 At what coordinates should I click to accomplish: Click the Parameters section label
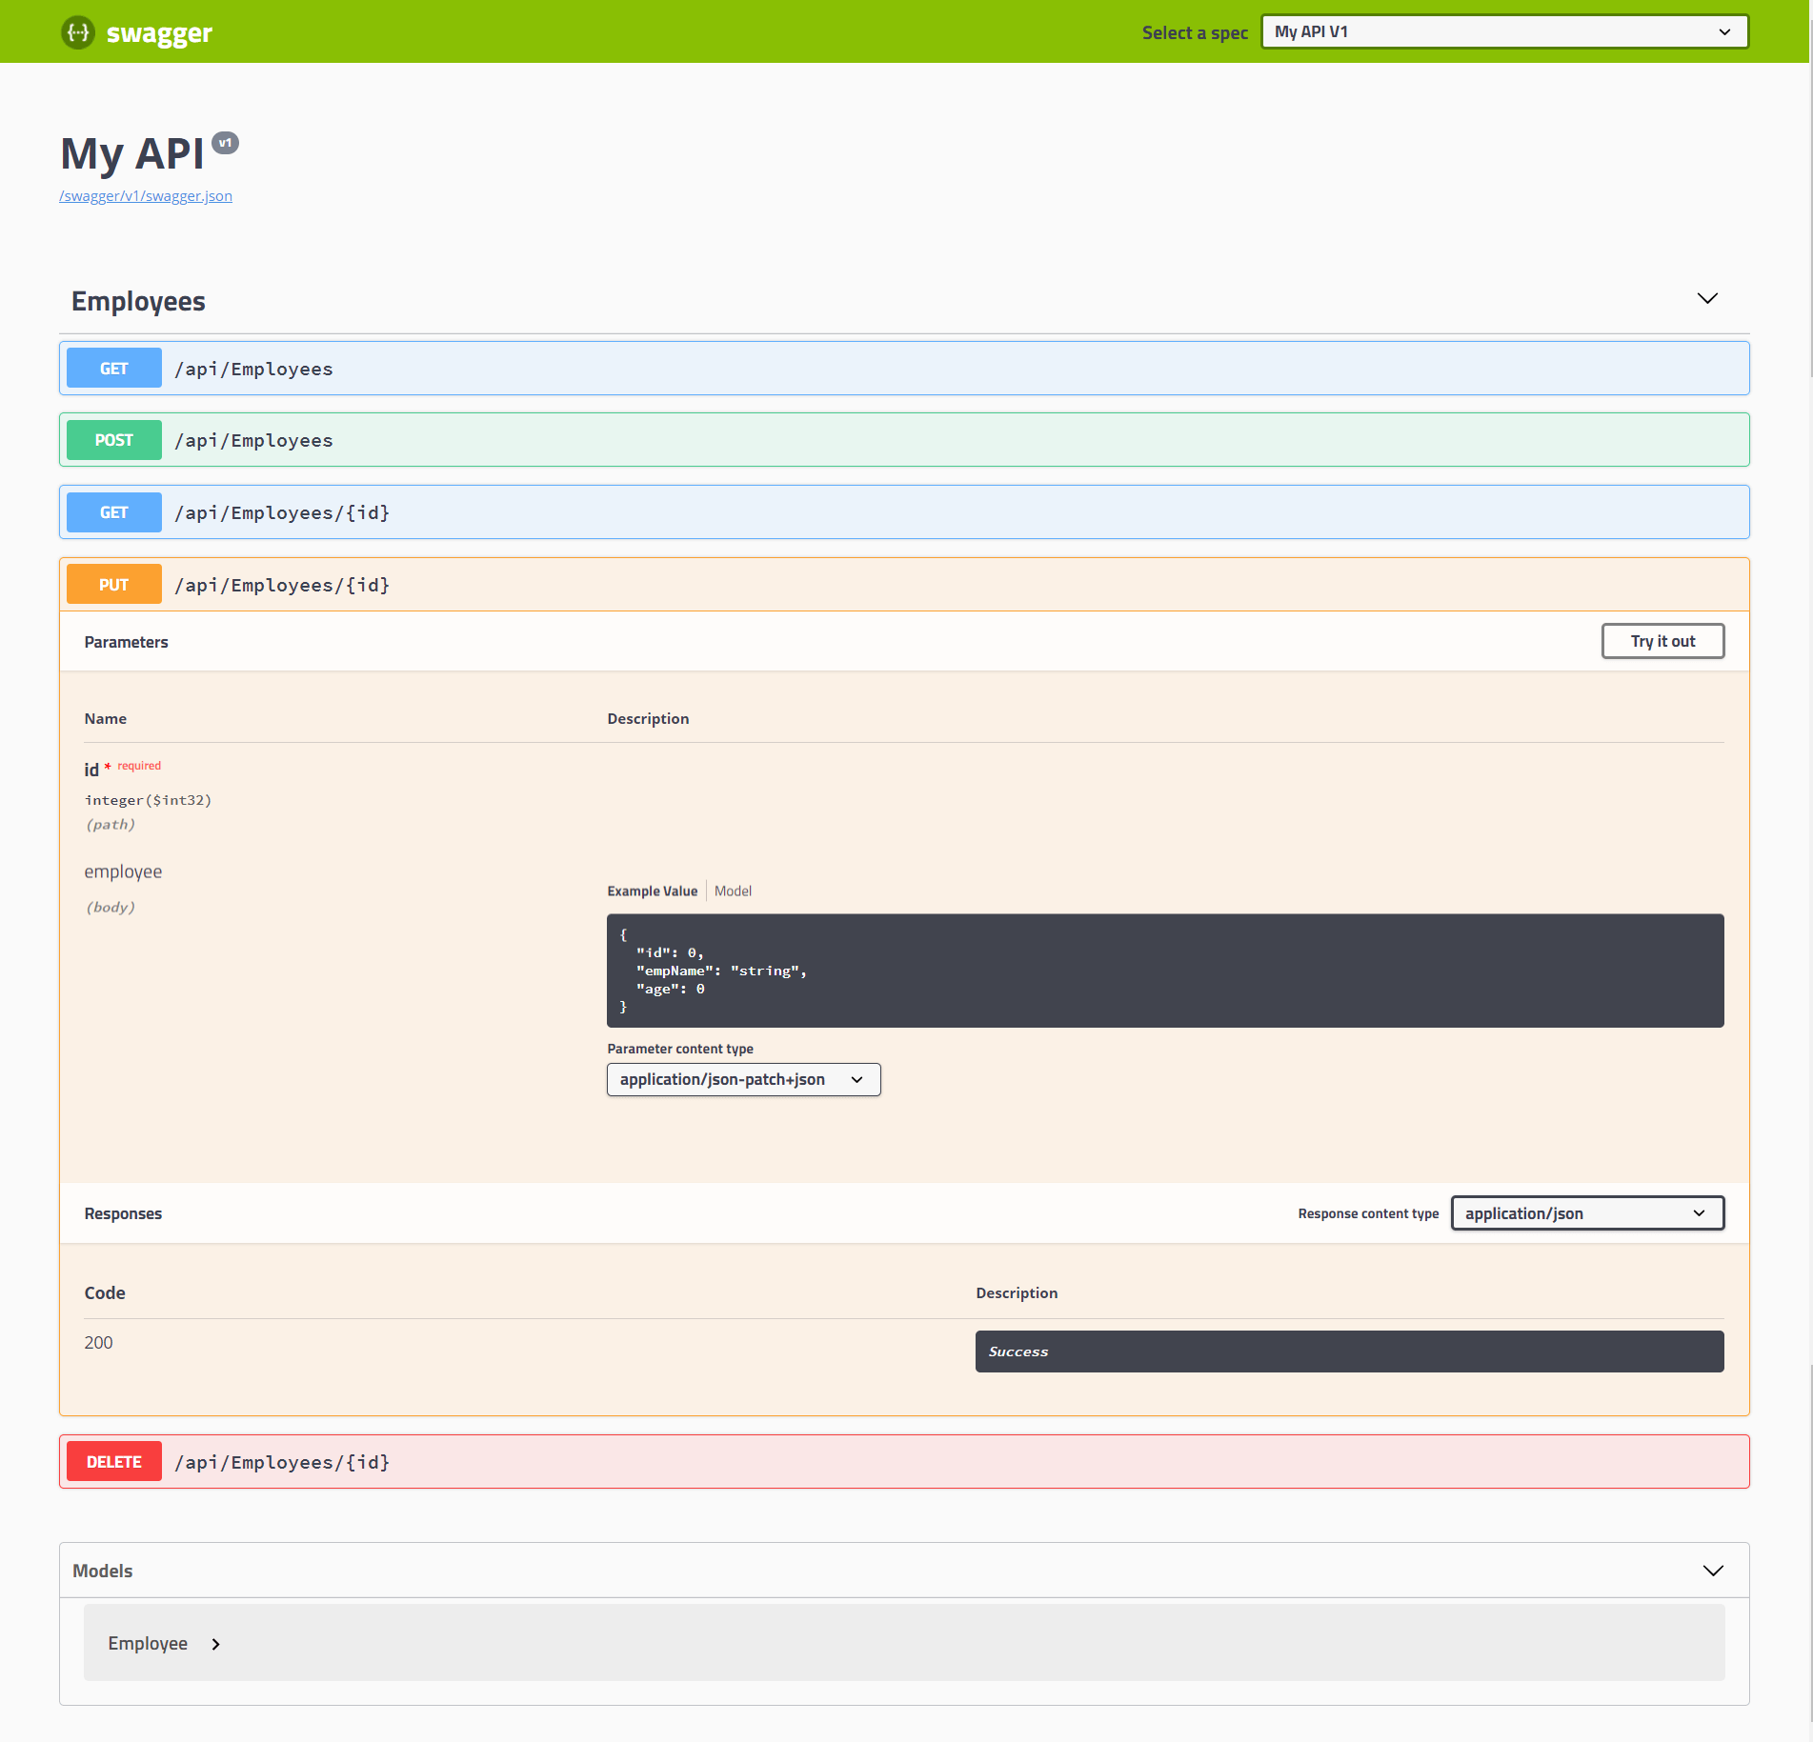(x=126, y=642)
